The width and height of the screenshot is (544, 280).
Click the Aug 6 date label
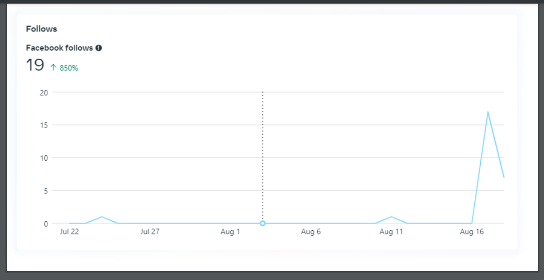[x=311, y=232]
